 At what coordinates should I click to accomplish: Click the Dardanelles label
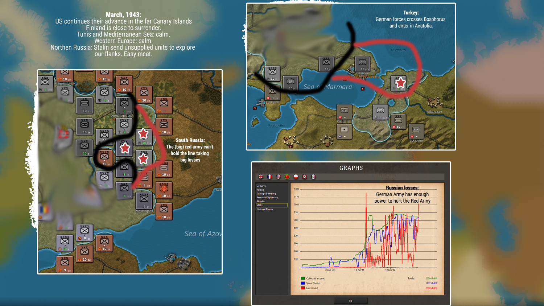[x=276, y=125]
